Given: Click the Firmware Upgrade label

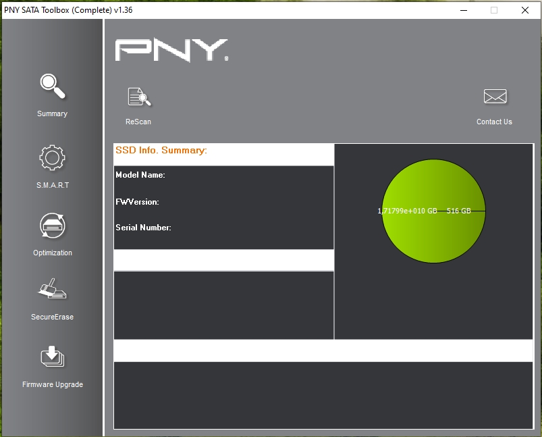Looking at the screenshot, I should (53, 384).
